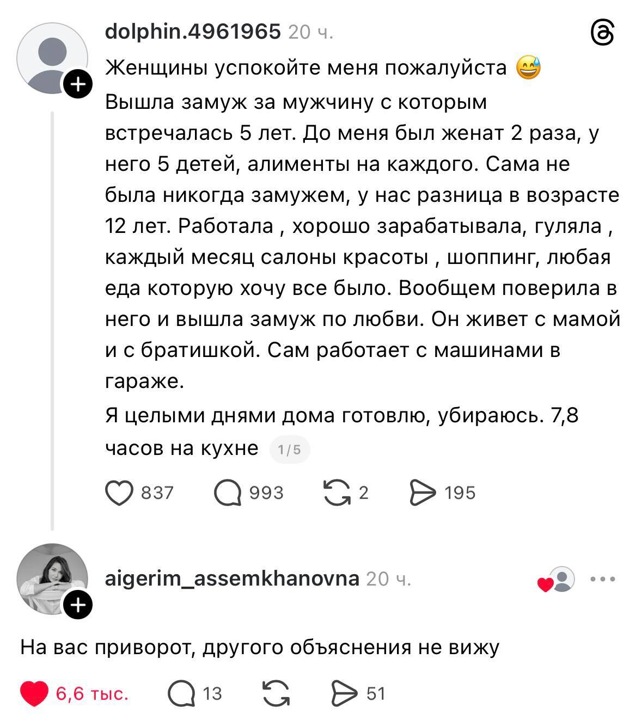Open the dolphin.4961965 profile by username
The height and width of the screenshot is (720, 642).
pyautogui.click(x=193, y=32)
